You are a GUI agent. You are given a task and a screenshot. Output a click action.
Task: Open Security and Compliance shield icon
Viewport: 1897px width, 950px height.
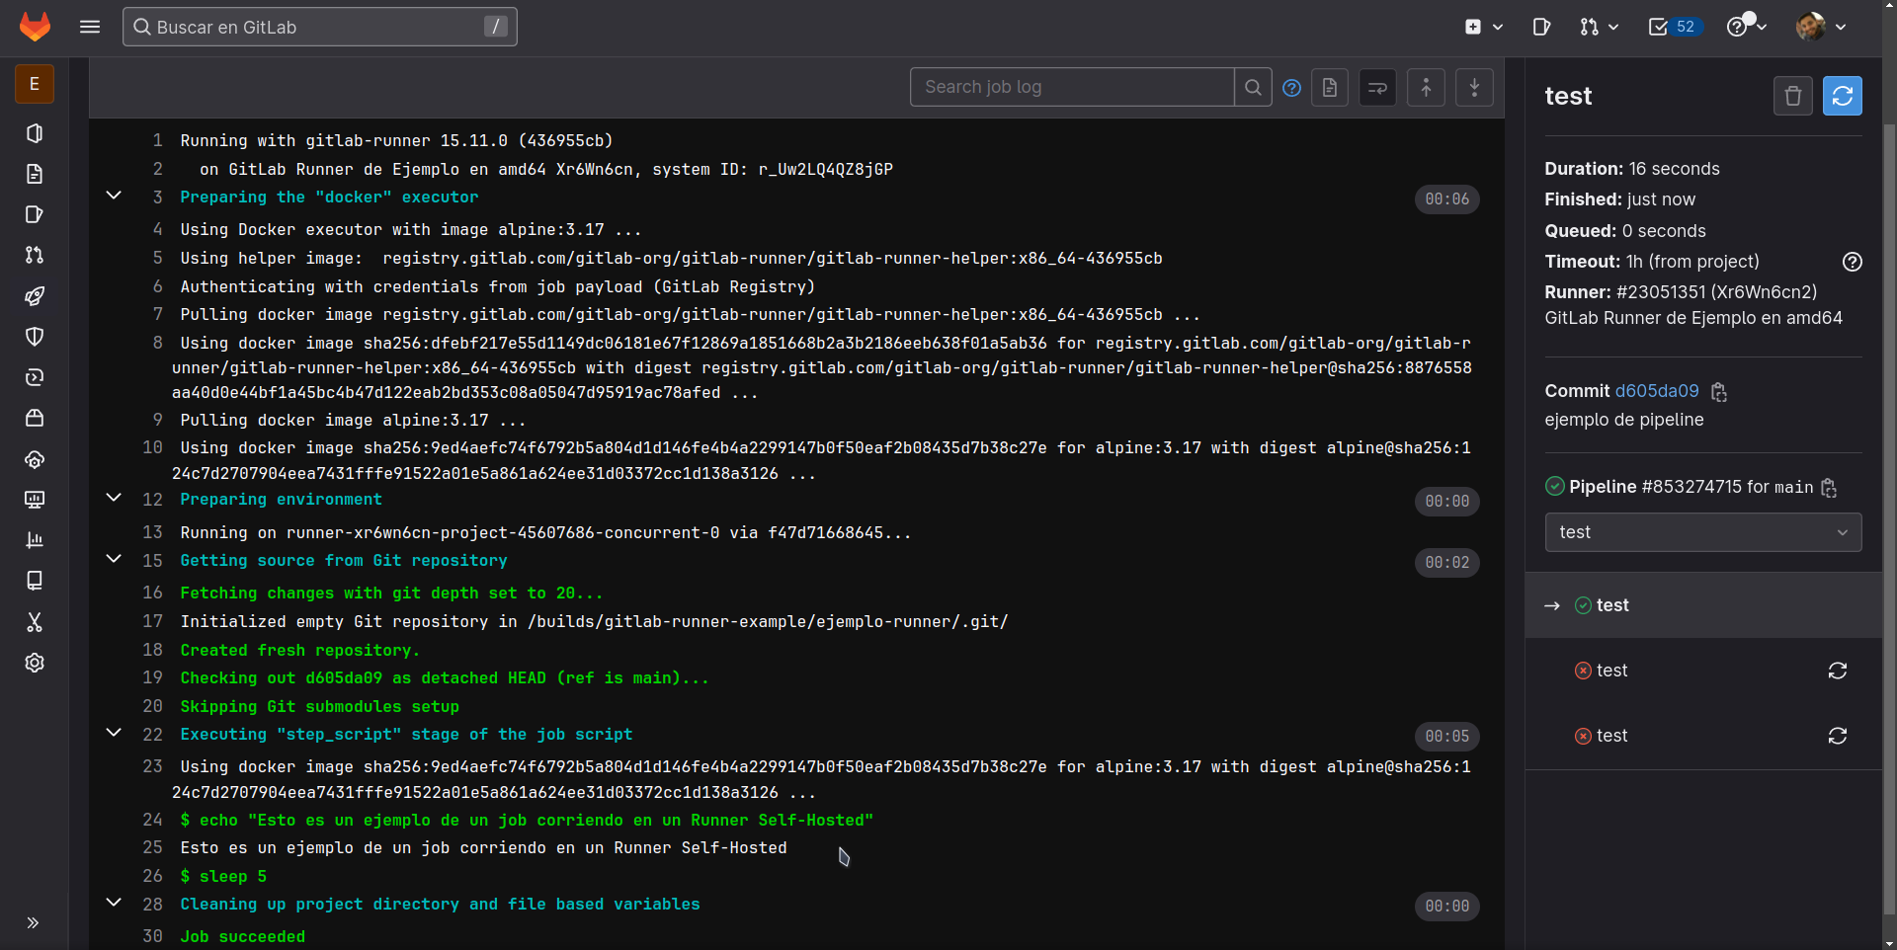(35, 337)
